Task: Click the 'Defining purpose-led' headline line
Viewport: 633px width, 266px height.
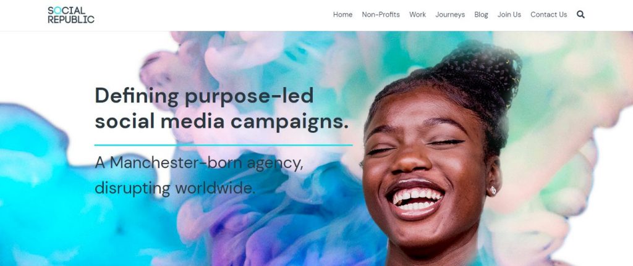Action: [x=204, y=96]
